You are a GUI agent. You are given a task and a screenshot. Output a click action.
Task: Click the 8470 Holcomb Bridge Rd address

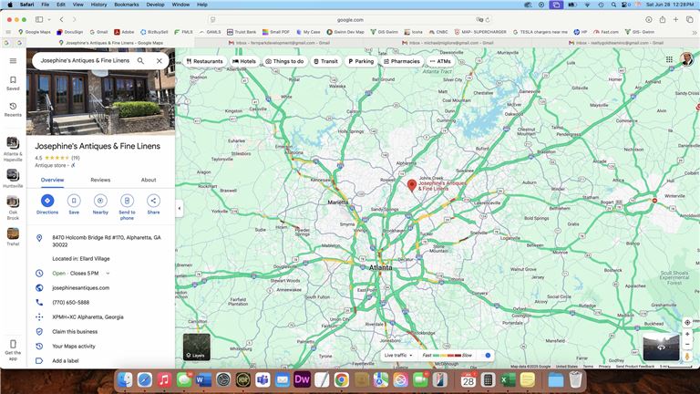(x=107, y=241)
